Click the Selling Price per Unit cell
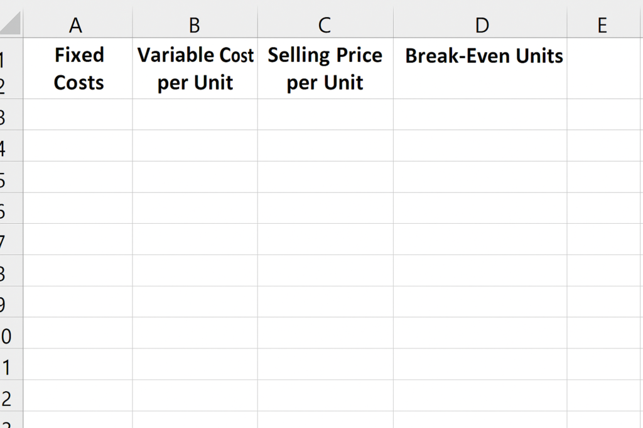This screenshot has height=428, width=643. 325,68
